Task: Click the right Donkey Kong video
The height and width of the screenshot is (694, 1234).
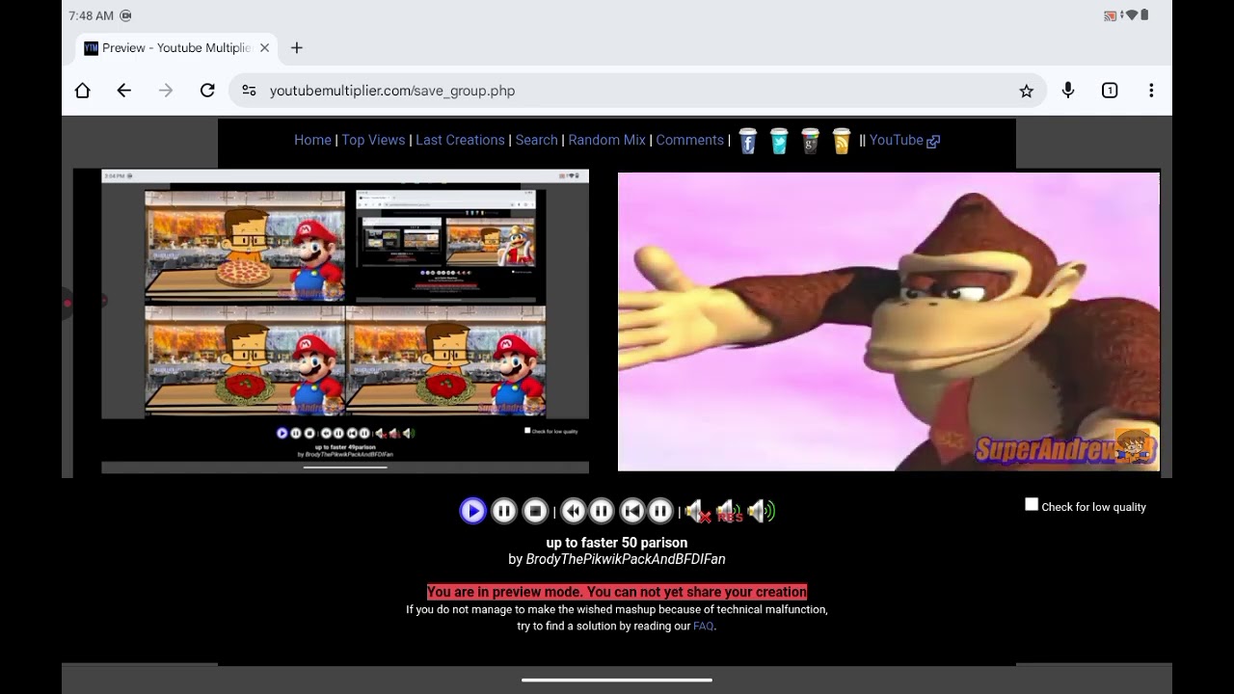Action: (x=888, y=322)
